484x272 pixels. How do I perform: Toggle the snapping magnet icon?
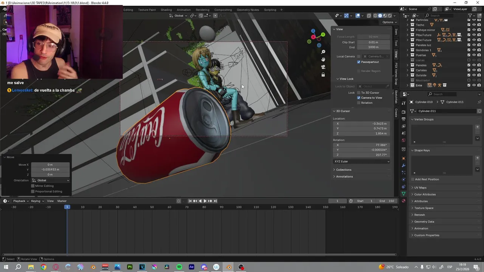201,15
